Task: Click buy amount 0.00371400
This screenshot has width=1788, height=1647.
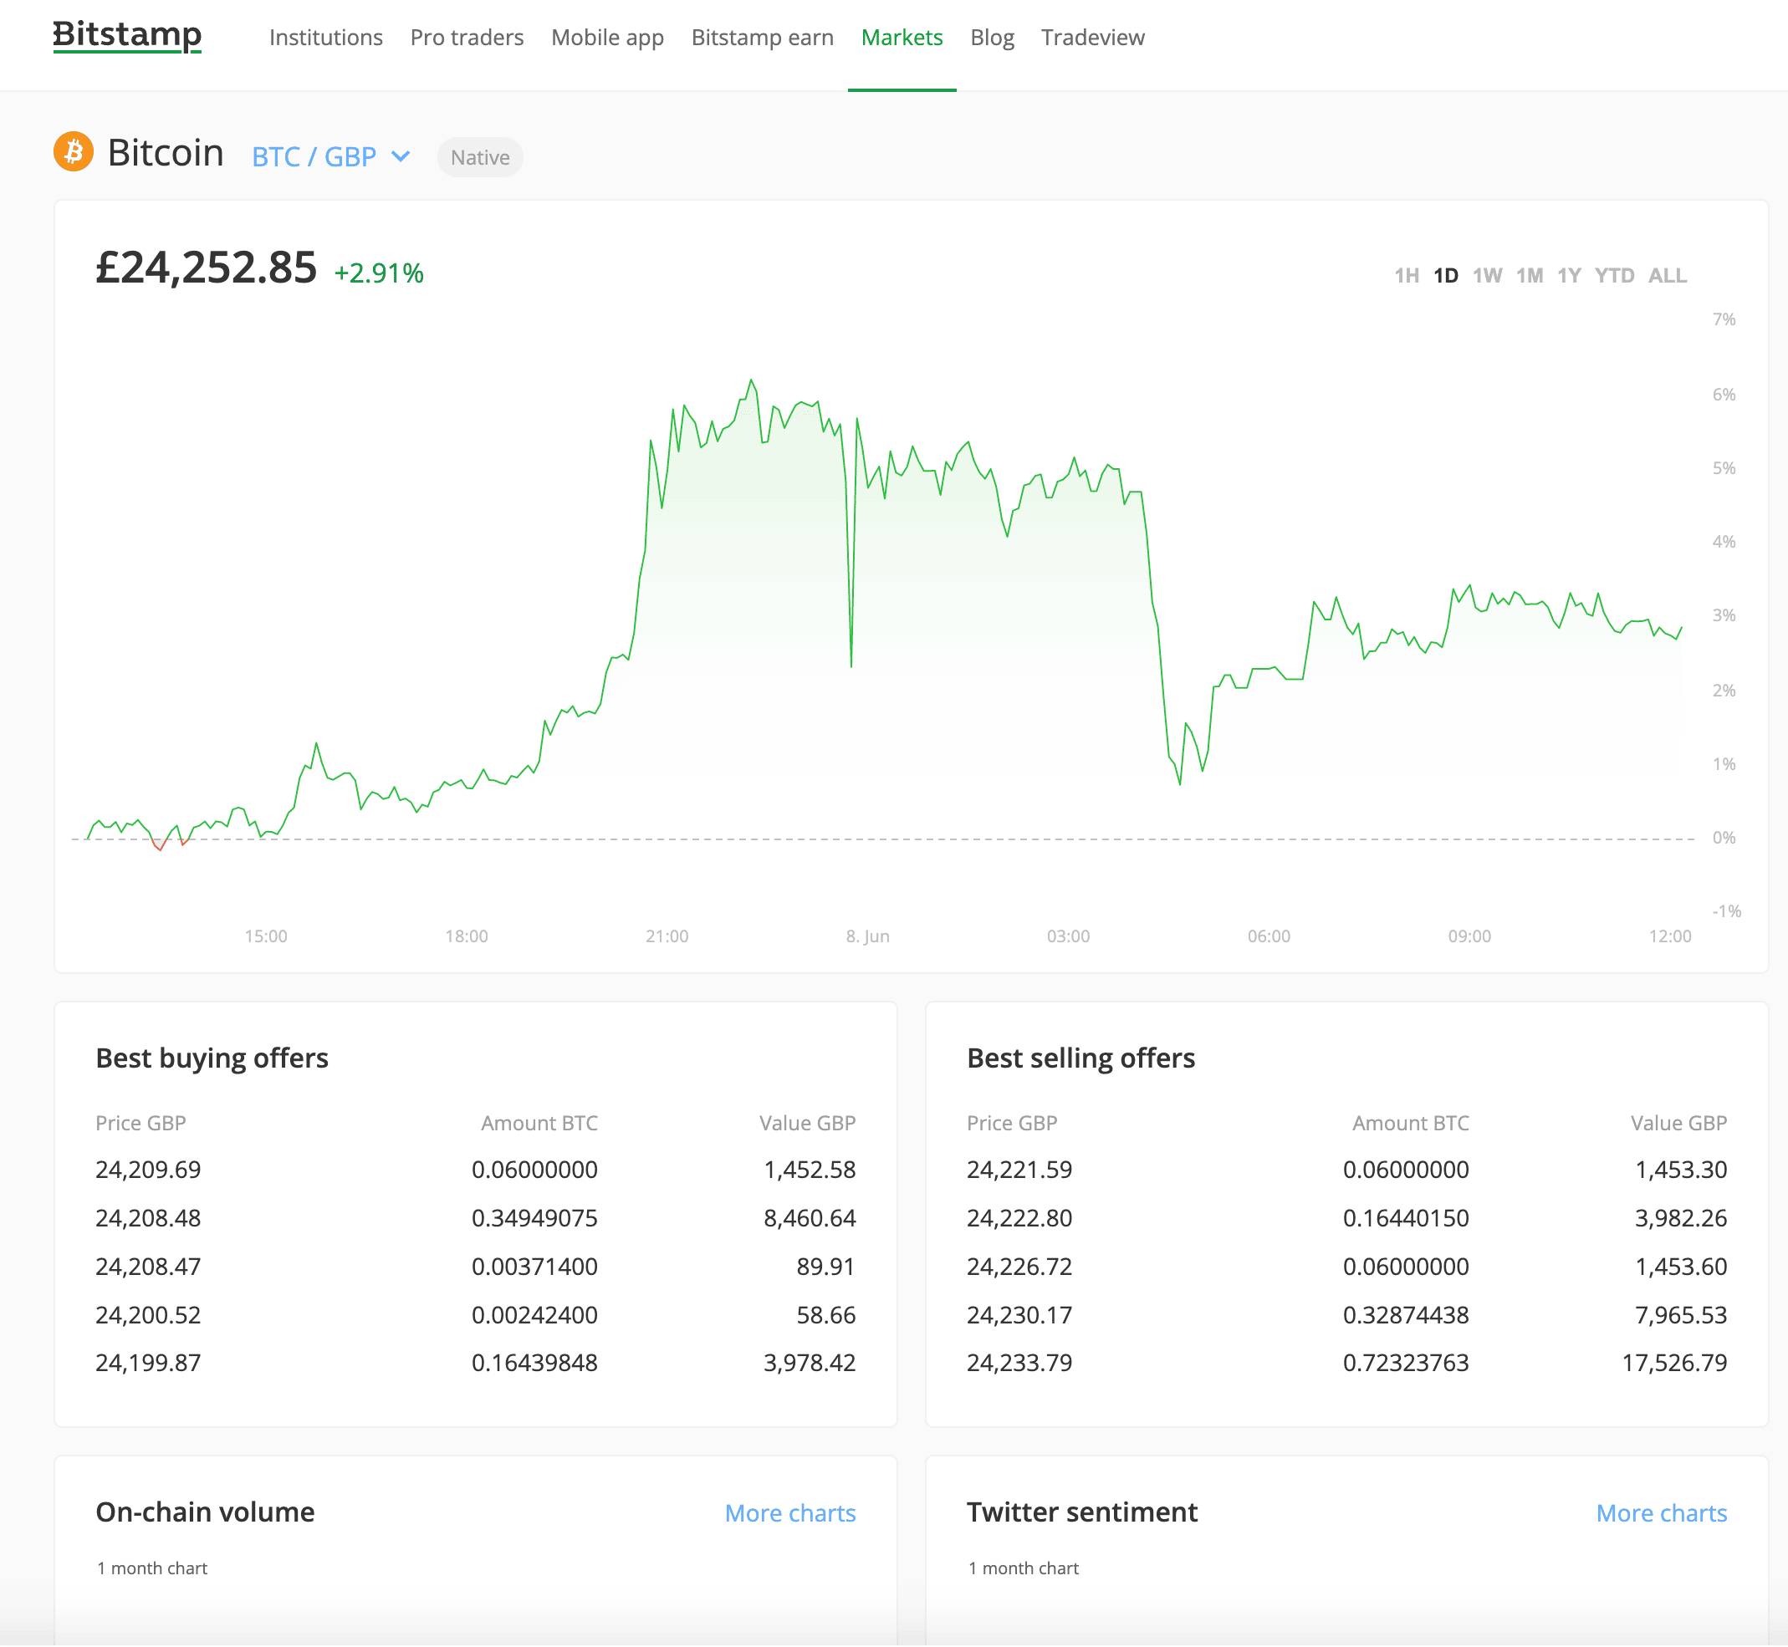Action: coord(534,1267)
